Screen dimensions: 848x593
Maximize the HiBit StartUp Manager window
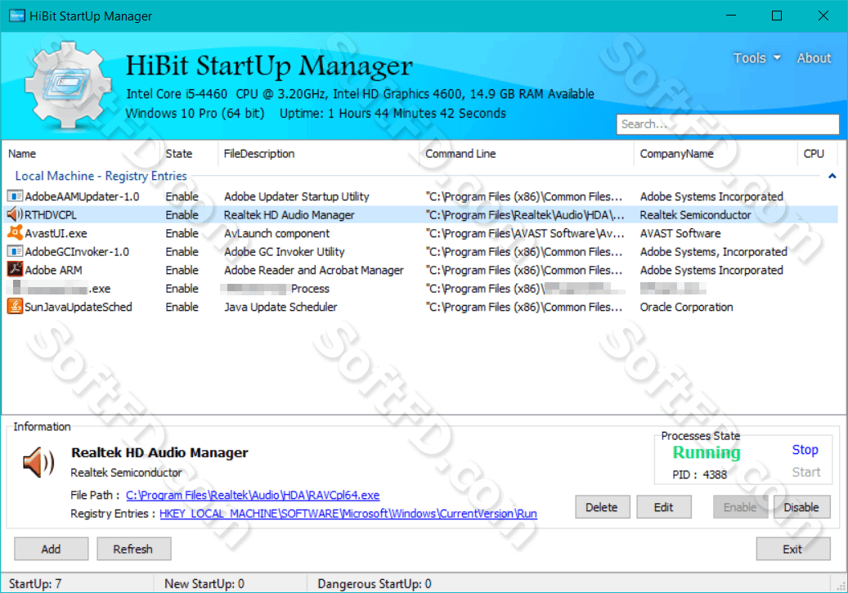pyautogui.click(x=777, y=16)
